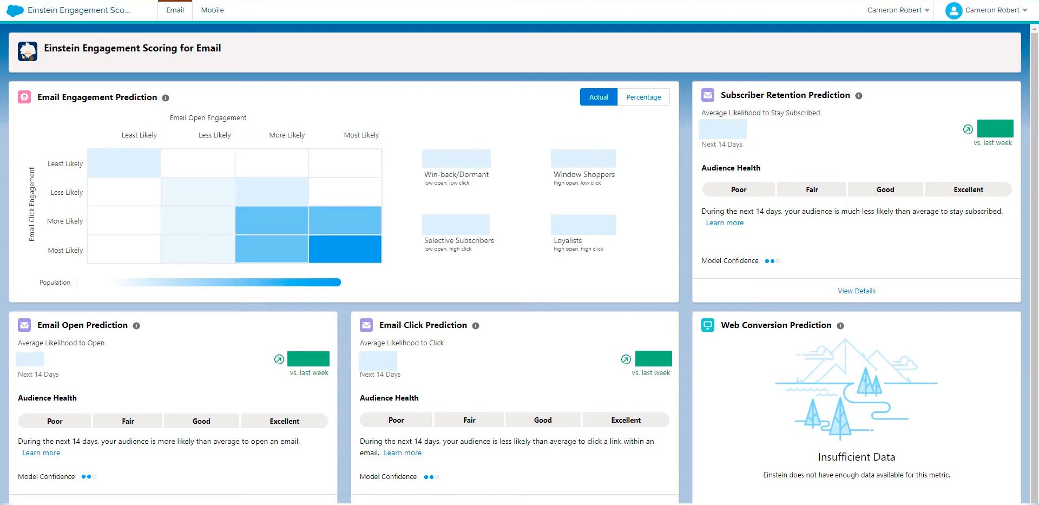Click the user avatar icon
This screenshot has width=1039, height=505.
[x=953, y=10]
